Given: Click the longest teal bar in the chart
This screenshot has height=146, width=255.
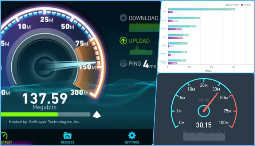Looking at the screenshot, I should (202, 9).
